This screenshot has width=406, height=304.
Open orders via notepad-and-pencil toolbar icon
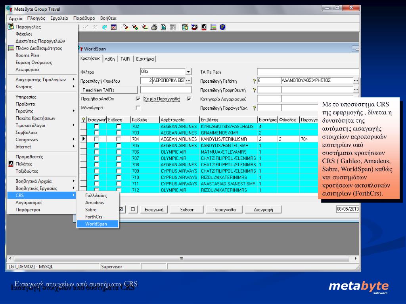click(185, 27)
